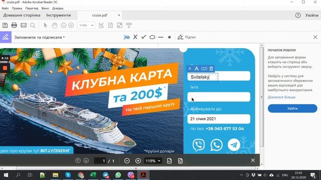
Task: Click the empty Ім'я field
Action: point(219,97)
